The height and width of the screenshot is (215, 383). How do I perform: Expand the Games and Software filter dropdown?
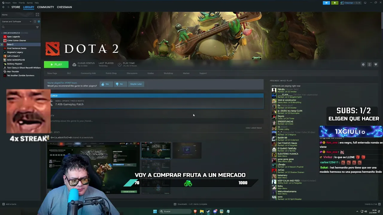16,21
